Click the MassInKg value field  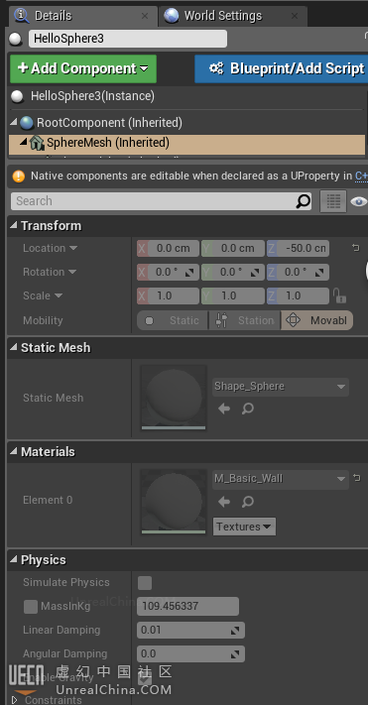click(187, 607)
